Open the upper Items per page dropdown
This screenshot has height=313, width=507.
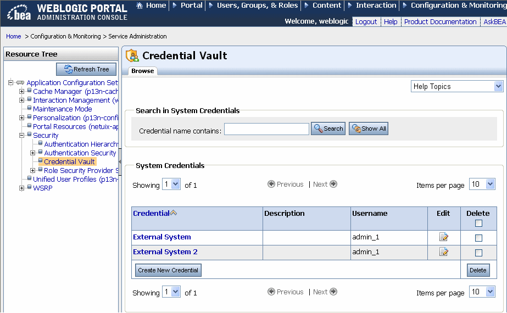(482, 185)
